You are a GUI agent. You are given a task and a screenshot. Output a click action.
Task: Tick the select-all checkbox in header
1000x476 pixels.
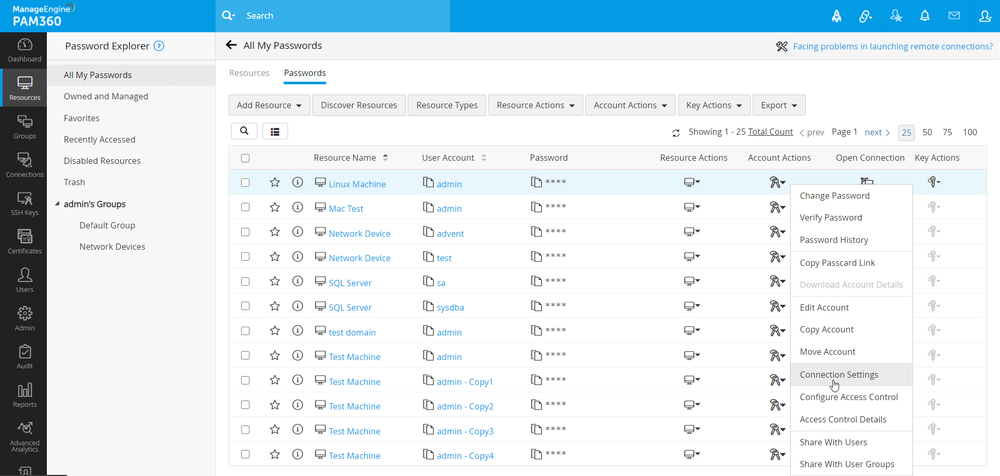click(x=245, y=158)
